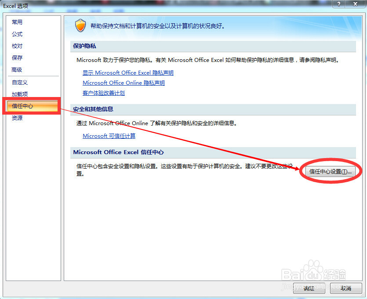Viewport: 367px width, 299px height.
Task: Select the 高级 category
Action: point(17,70)
